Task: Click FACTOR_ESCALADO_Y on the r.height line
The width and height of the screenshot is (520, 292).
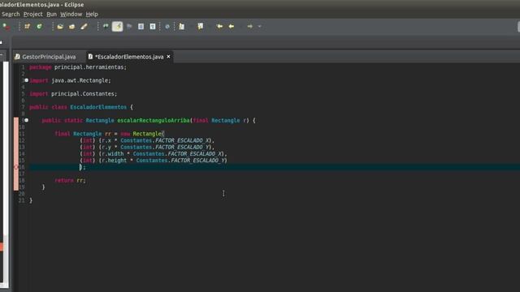Action: [198, 161]
